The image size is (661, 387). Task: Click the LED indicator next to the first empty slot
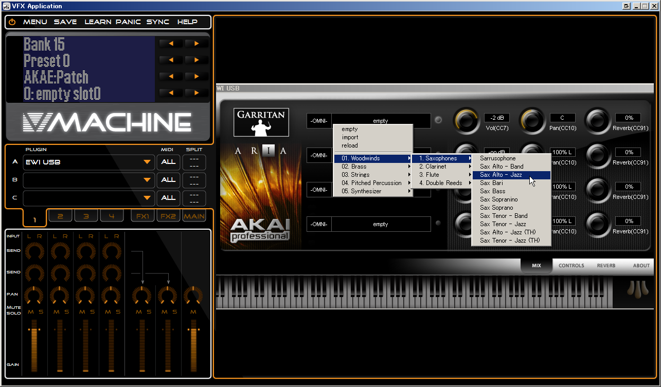point(438,120)
